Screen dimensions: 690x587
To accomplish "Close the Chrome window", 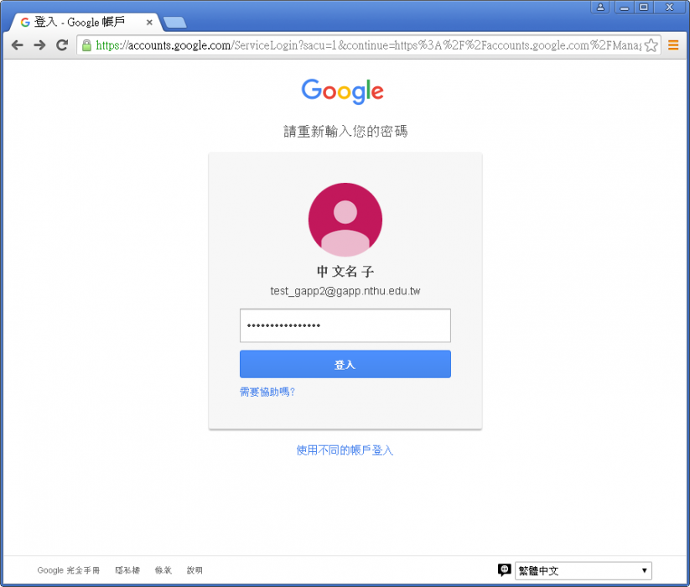I will tap(669, 7).
